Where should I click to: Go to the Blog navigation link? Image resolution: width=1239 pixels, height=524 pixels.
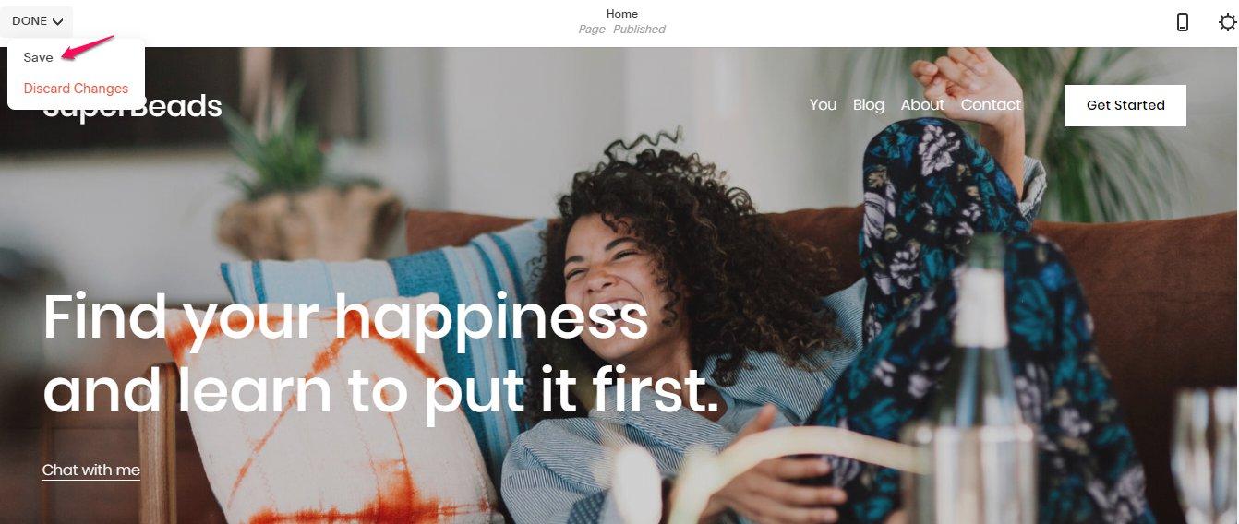[x=868, y=105]
